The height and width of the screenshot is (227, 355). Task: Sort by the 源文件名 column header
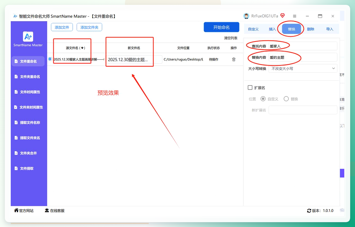click(75, 48)
